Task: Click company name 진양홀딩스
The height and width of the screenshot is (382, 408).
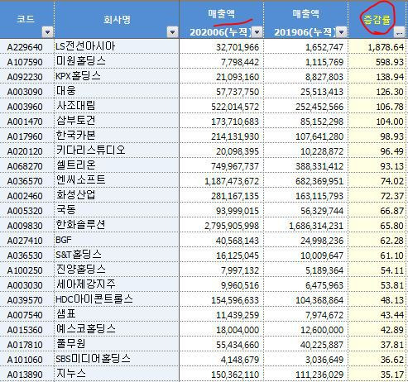Action: (81, 269)
